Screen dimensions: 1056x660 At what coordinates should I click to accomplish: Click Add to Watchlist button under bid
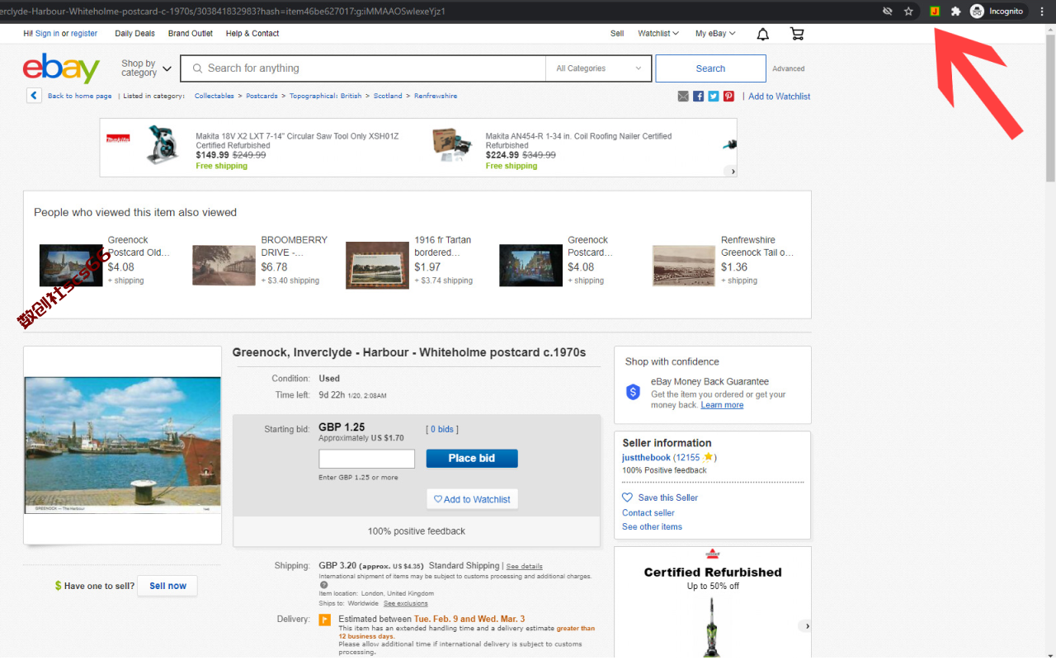[x=472, y=499]
